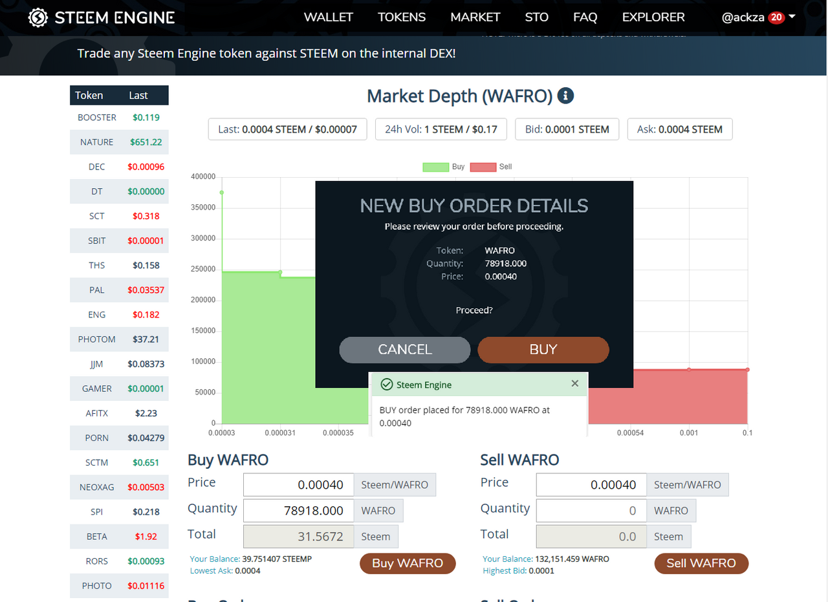The width and height of the screenshot is (828, 602).
Task: Select DEC token row
Action: click(x=119, y=167)
